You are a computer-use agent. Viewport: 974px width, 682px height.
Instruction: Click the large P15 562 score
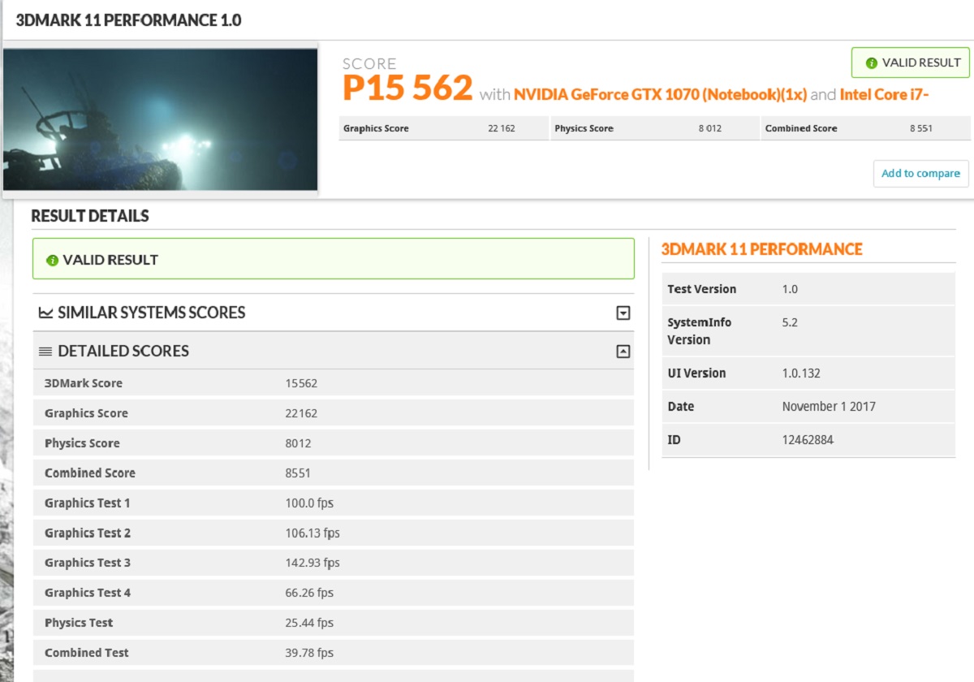click(x=407, y=88)
